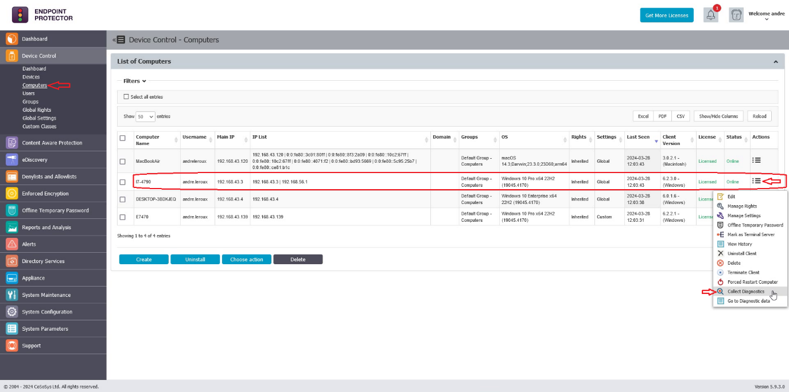The width and height of the screenshot is (789, 392).
Task: Click the user avatar icon
Action: [x=736, y=15]
